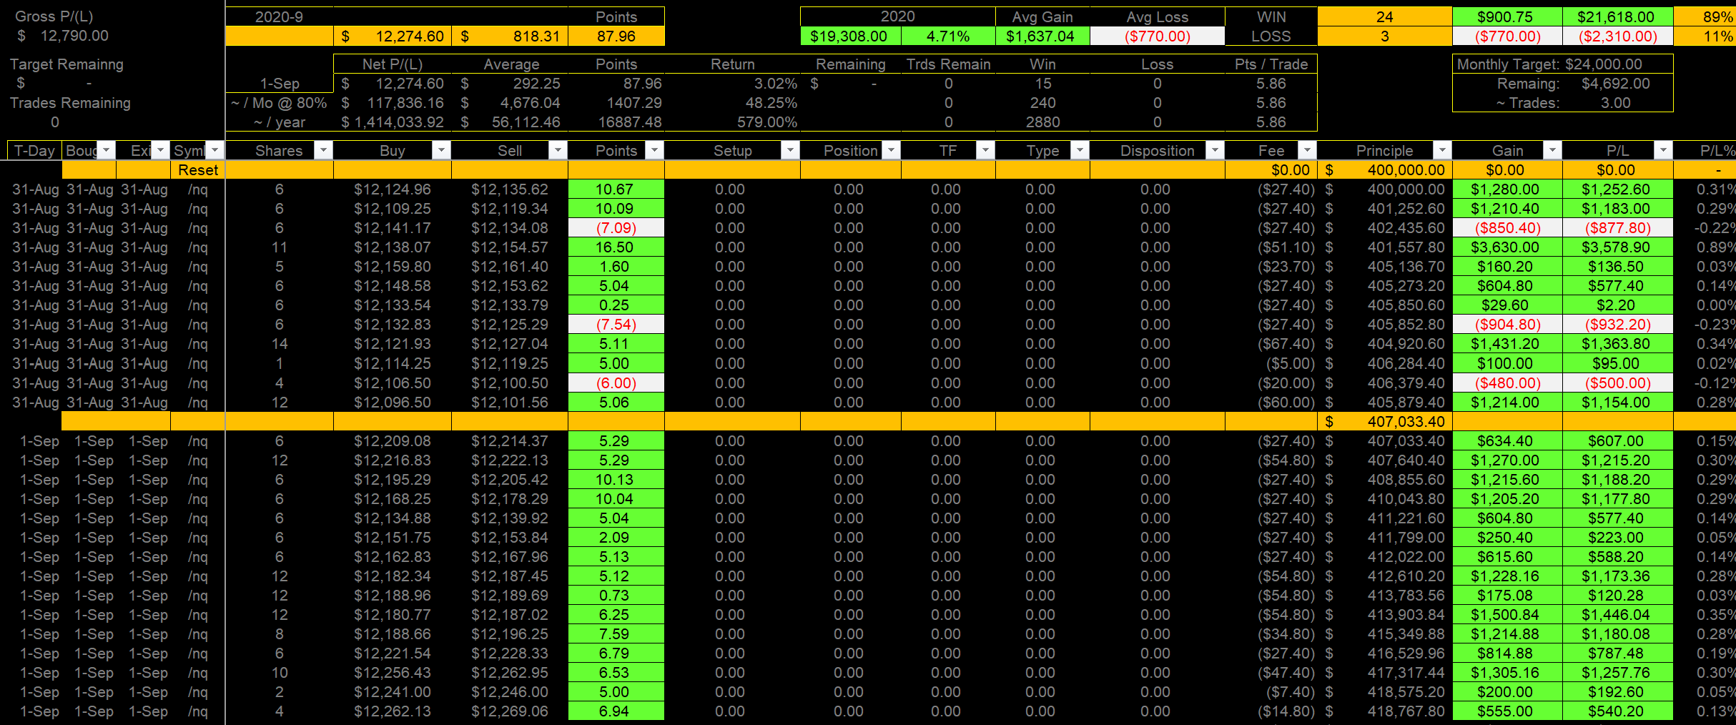Click the 2020-9 period cell
1736x725 pixels.
(x=279, y=16)
